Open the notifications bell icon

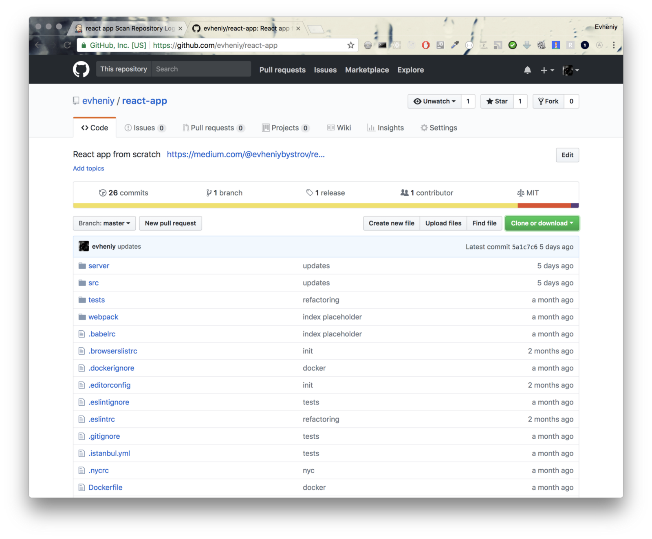(527, 70)
